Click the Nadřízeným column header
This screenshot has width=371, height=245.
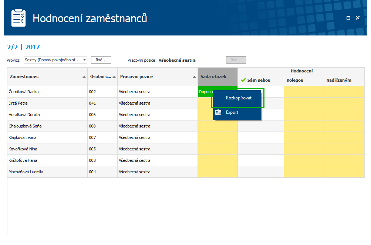pyautogui.click(x=344, y=81)
